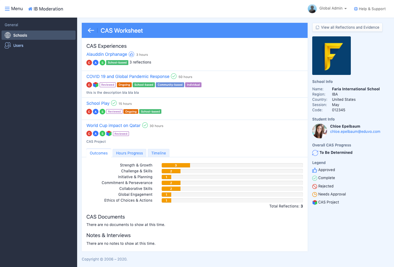Click chloe.epelbaum@eduvo.com email link
The height and width of the screenshot is (267, 394).
pyautogui.click(x=355, y=132)
